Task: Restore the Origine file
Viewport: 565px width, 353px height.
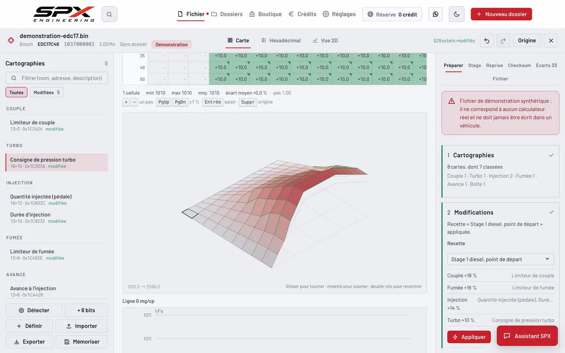Action: (527, 41)
